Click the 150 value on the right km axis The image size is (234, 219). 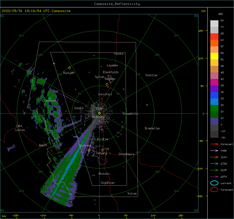[x=201, y=31]
